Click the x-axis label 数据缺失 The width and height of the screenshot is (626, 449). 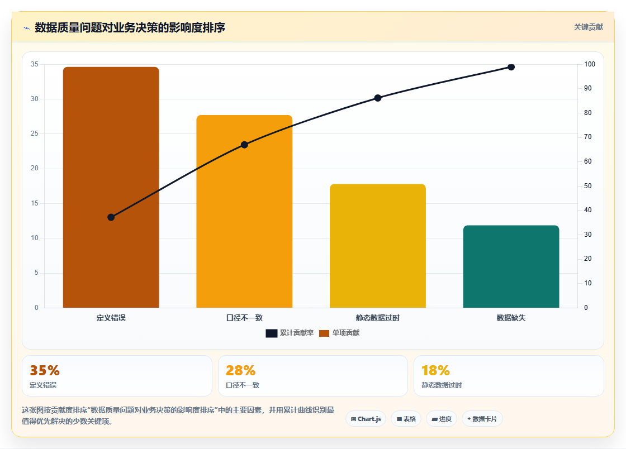point(511,318)
